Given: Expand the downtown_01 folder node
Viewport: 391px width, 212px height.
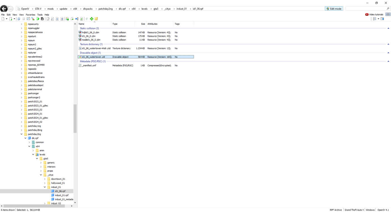Looking at the screenshot, I should coord(45,179).
